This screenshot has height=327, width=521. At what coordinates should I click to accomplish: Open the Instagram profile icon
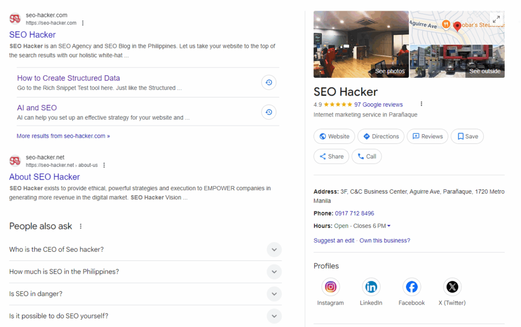pyautogui.click(x=331, y=287)
